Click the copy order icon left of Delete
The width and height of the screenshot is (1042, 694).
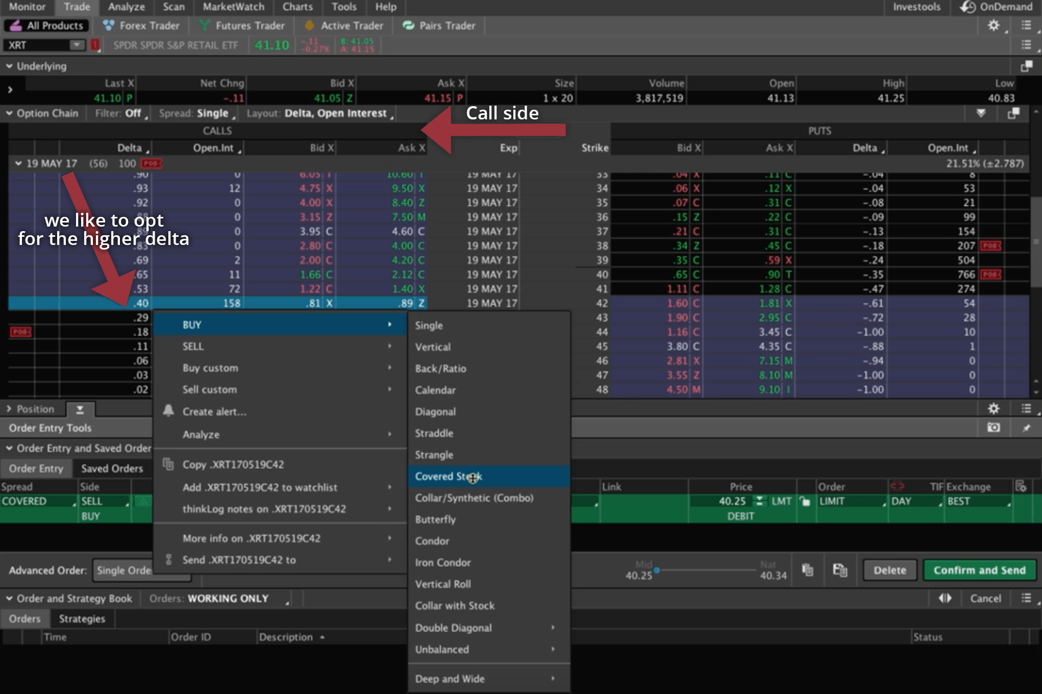tap(807, 569)
